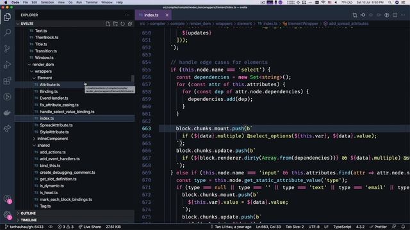The height and width of the screenshot is (230, 410).
Task: Open the Terminal menu
Action: (x=92, y=3)
